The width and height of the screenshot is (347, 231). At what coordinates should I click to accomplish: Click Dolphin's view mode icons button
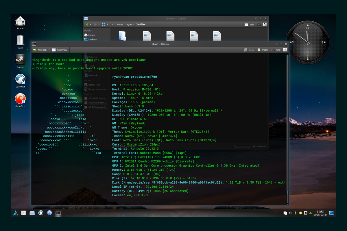(x=104, y=25)
